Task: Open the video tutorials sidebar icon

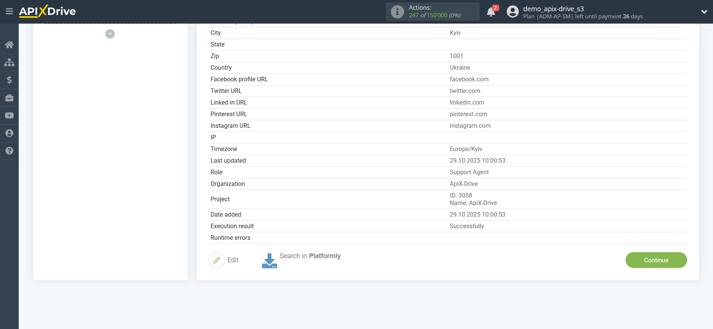Action: [9, 115]
